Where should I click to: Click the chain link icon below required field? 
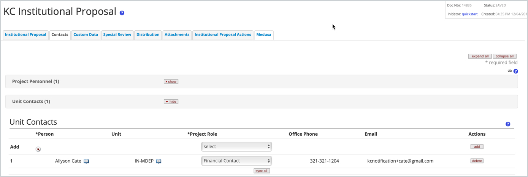(x=510, y=71)
